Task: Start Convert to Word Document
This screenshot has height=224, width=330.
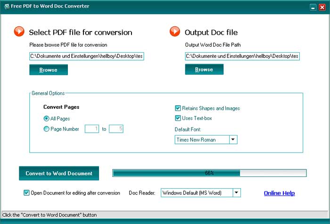Action: [x=59, y=173]
